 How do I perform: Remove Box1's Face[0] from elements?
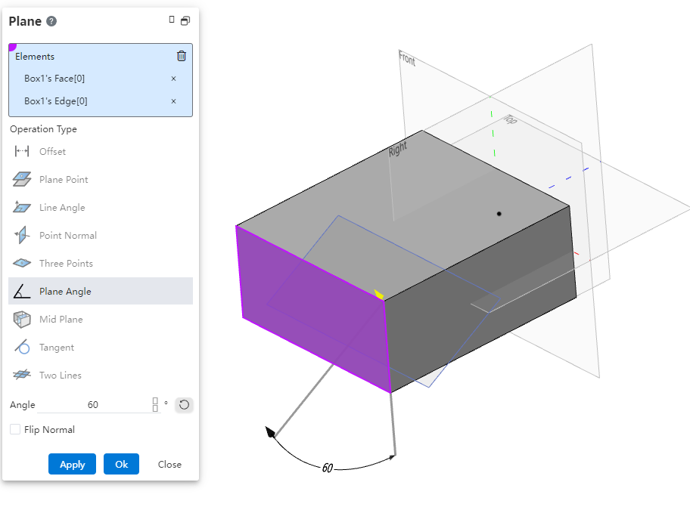point(173,79)
